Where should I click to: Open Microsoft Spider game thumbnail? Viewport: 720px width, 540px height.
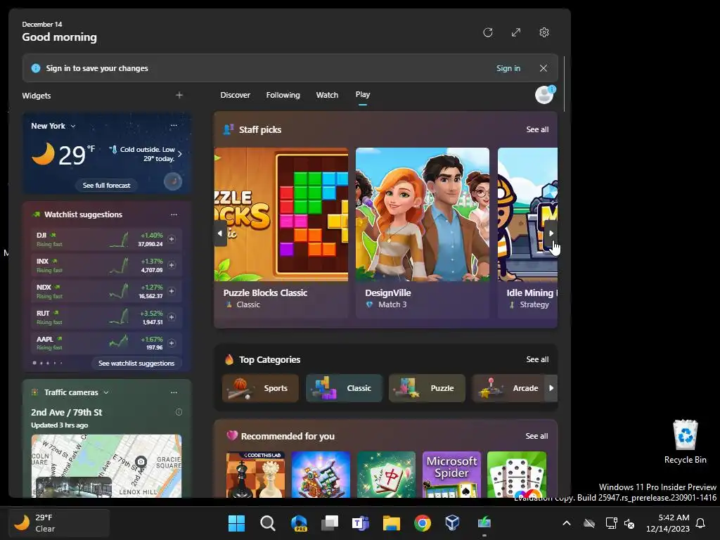[452, 475]
